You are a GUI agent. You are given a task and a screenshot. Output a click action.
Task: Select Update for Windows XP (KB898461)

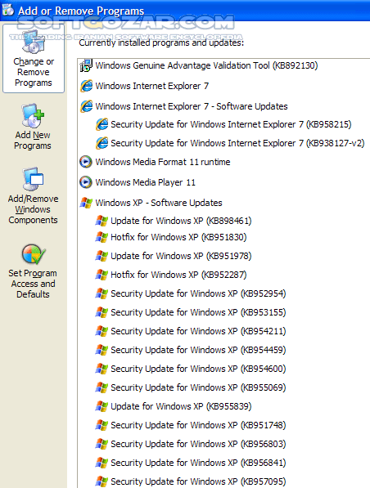coord(181,221)
